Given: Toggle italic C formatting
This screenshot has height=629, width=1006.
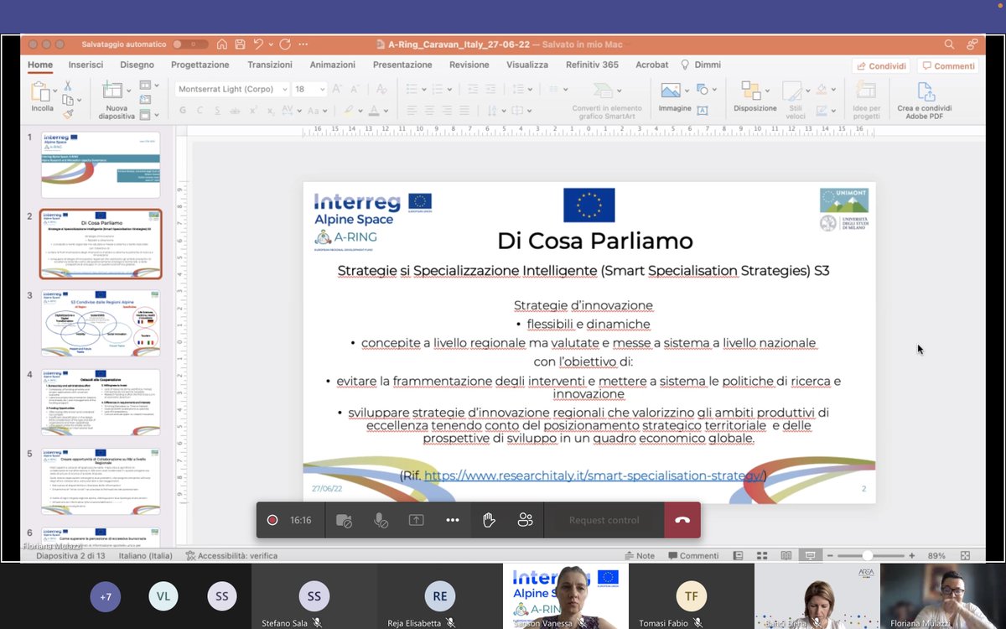Looking at the screenshot, I should 201,110.
